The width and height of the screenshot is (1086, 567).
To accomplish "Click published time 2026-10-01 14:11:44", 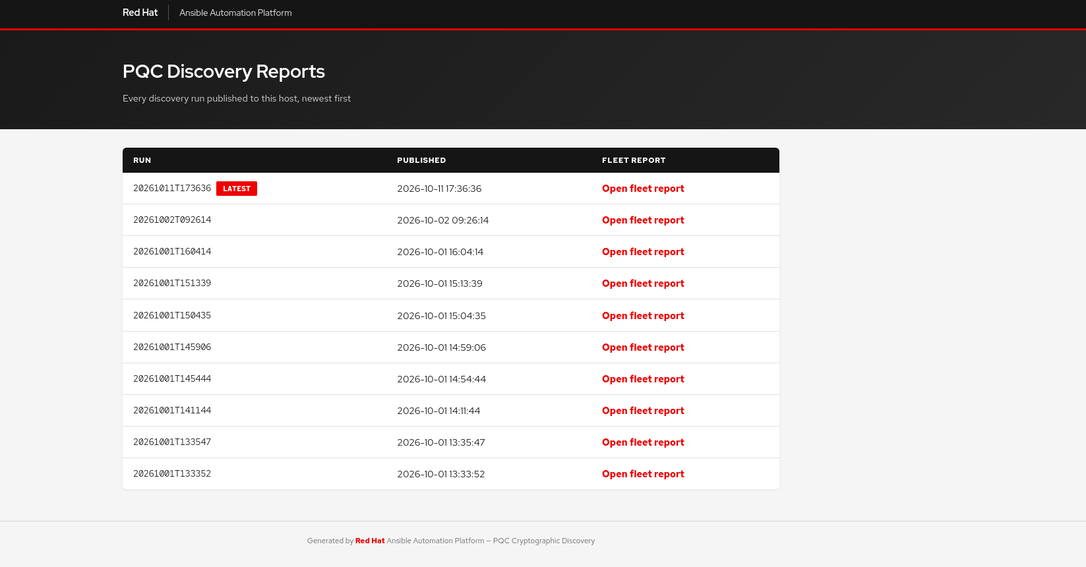I will (438, 411).
